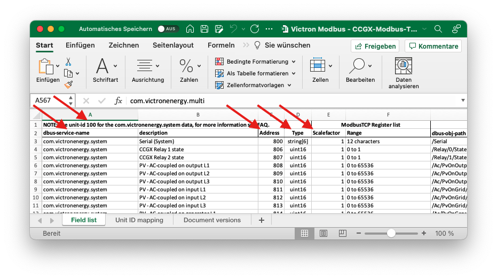Click the 'ModbusTCP Register list' header cell
The width and height of the screenshot is (497, 279).
click(x=371, y=125)
